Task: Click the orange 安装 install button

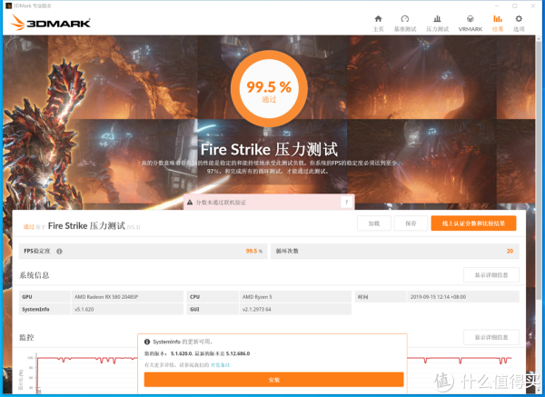Action: [x=274, y=380]
